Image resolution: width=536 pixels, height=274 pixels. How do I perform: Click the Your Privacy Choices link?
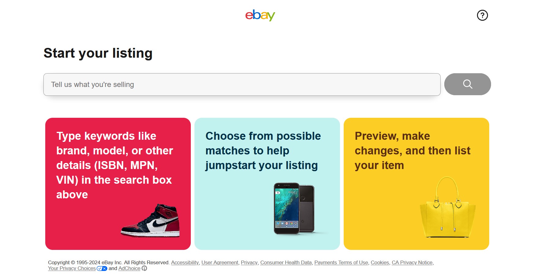point(72,268)
